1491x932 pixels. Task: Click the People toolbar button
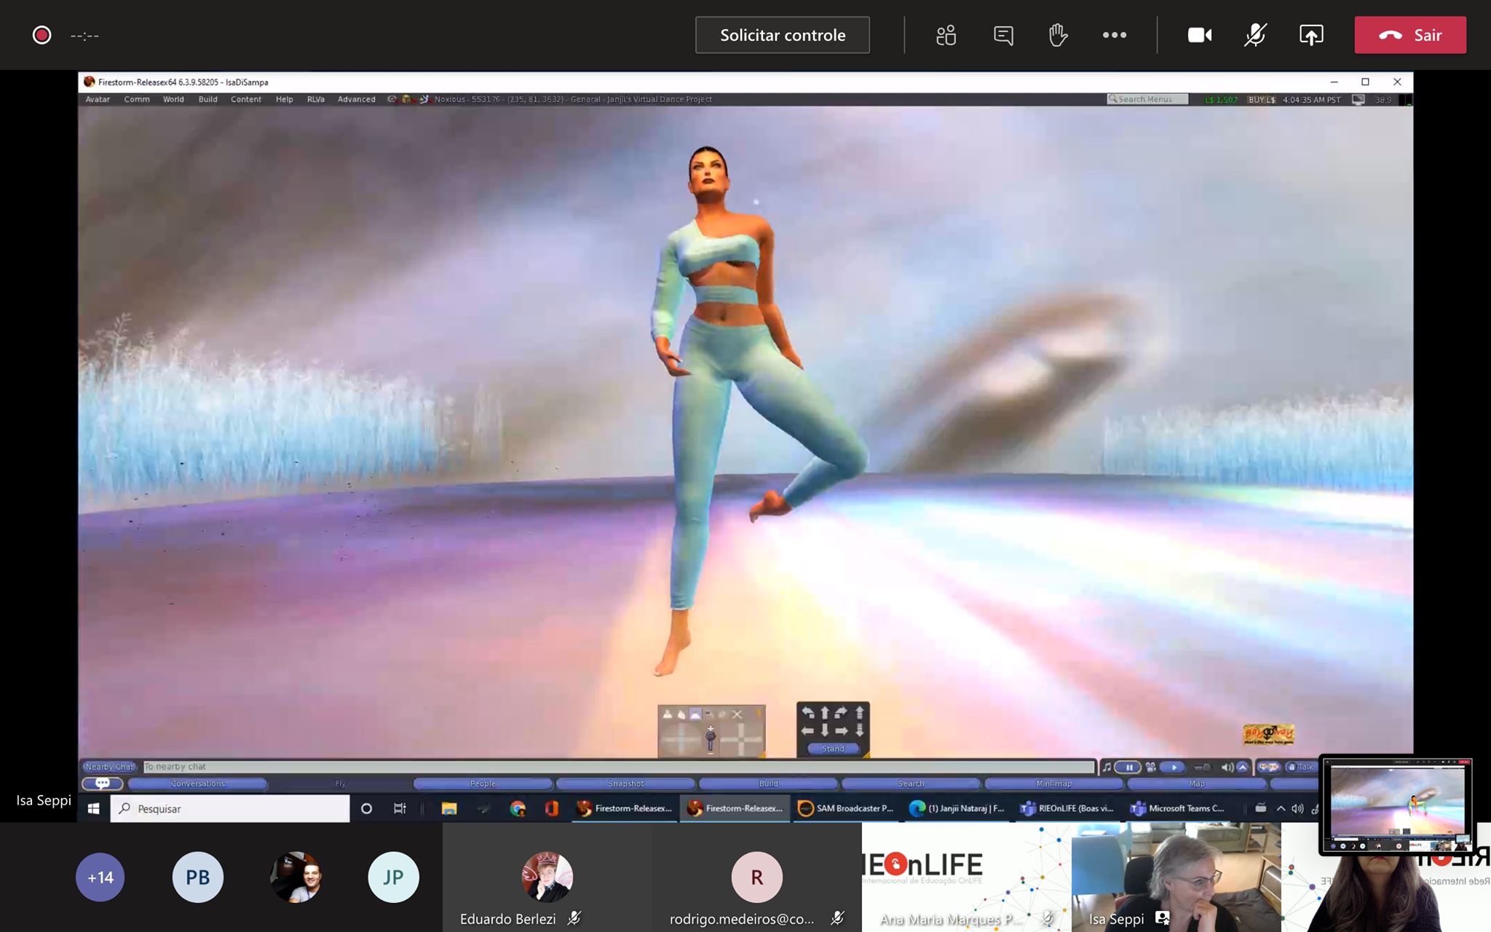click(483, 783)
